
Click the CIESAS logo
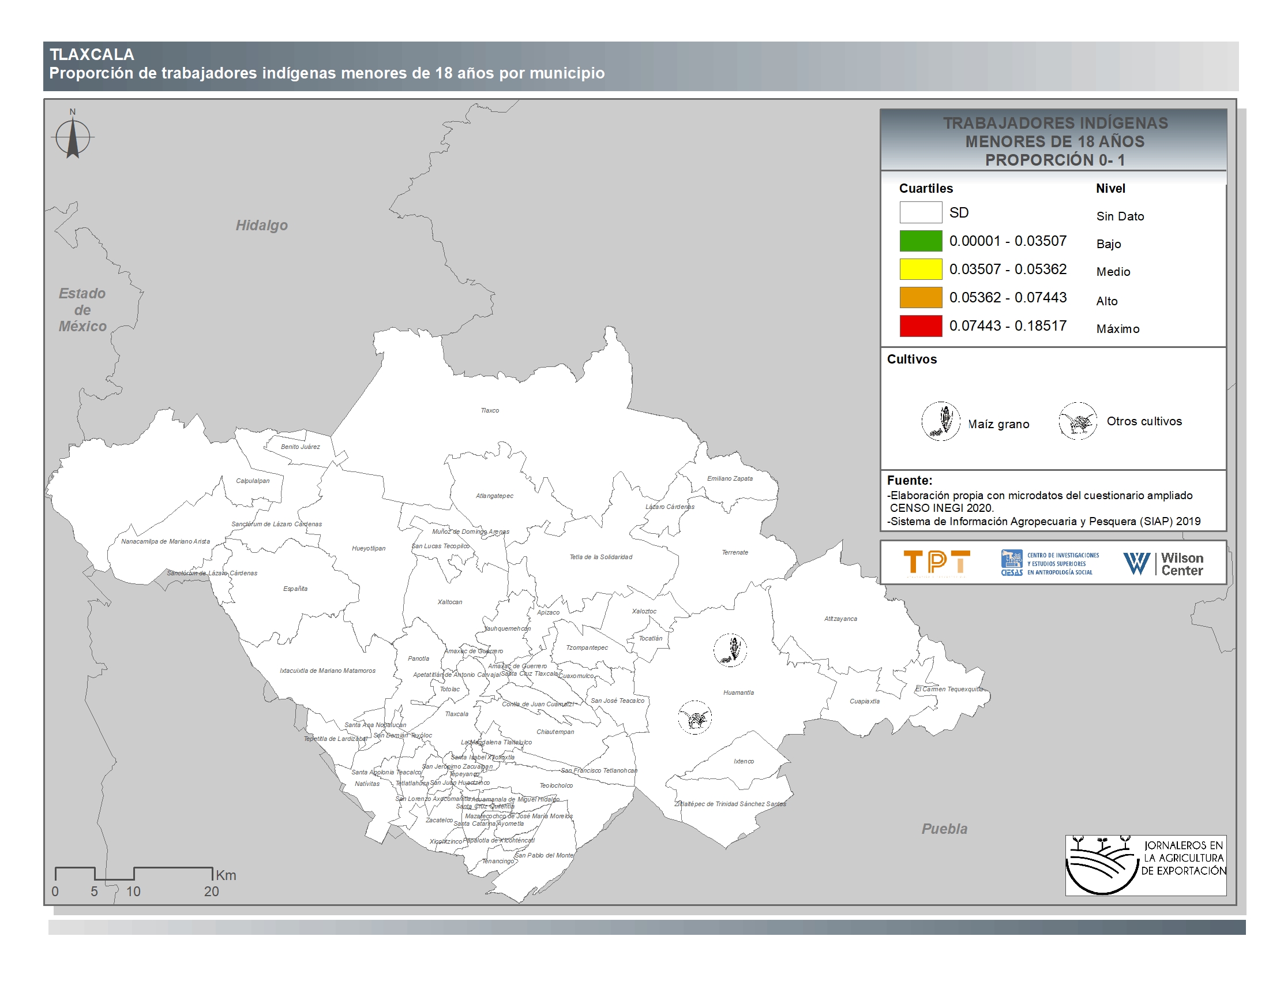coord(1049,563)
